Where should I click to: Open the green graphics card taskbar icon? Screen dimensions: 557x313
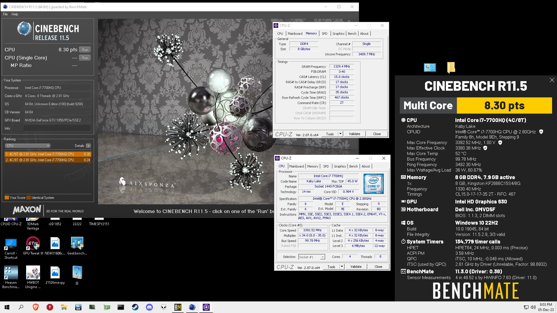pyautogui.click(x=107, y=307)
